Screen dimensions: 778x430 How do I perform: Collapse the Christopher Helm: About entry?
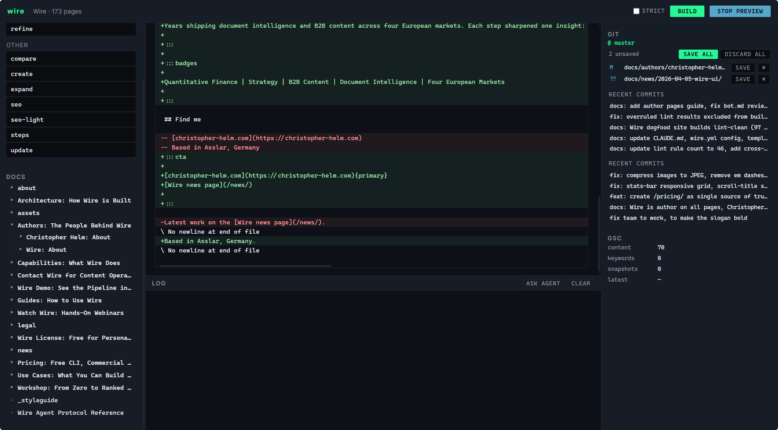coord(20,237)
